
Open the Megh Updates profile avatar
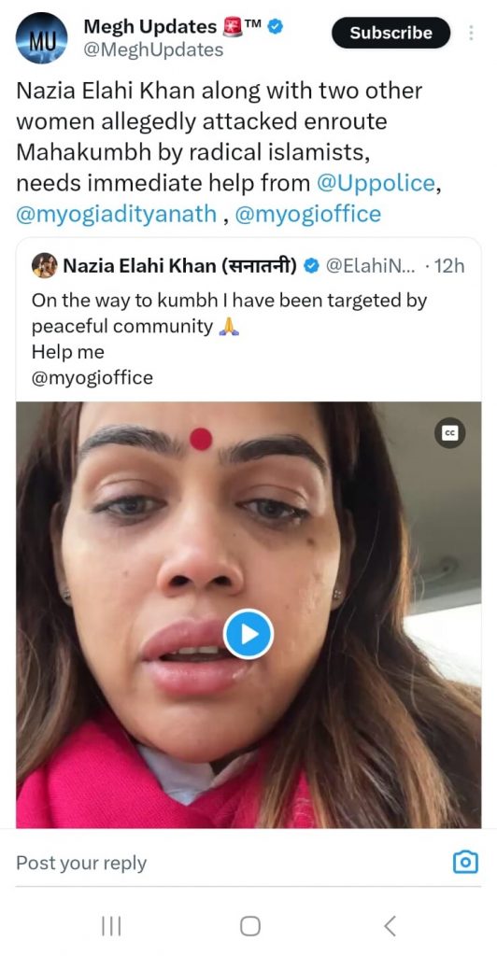click(41, 37)
